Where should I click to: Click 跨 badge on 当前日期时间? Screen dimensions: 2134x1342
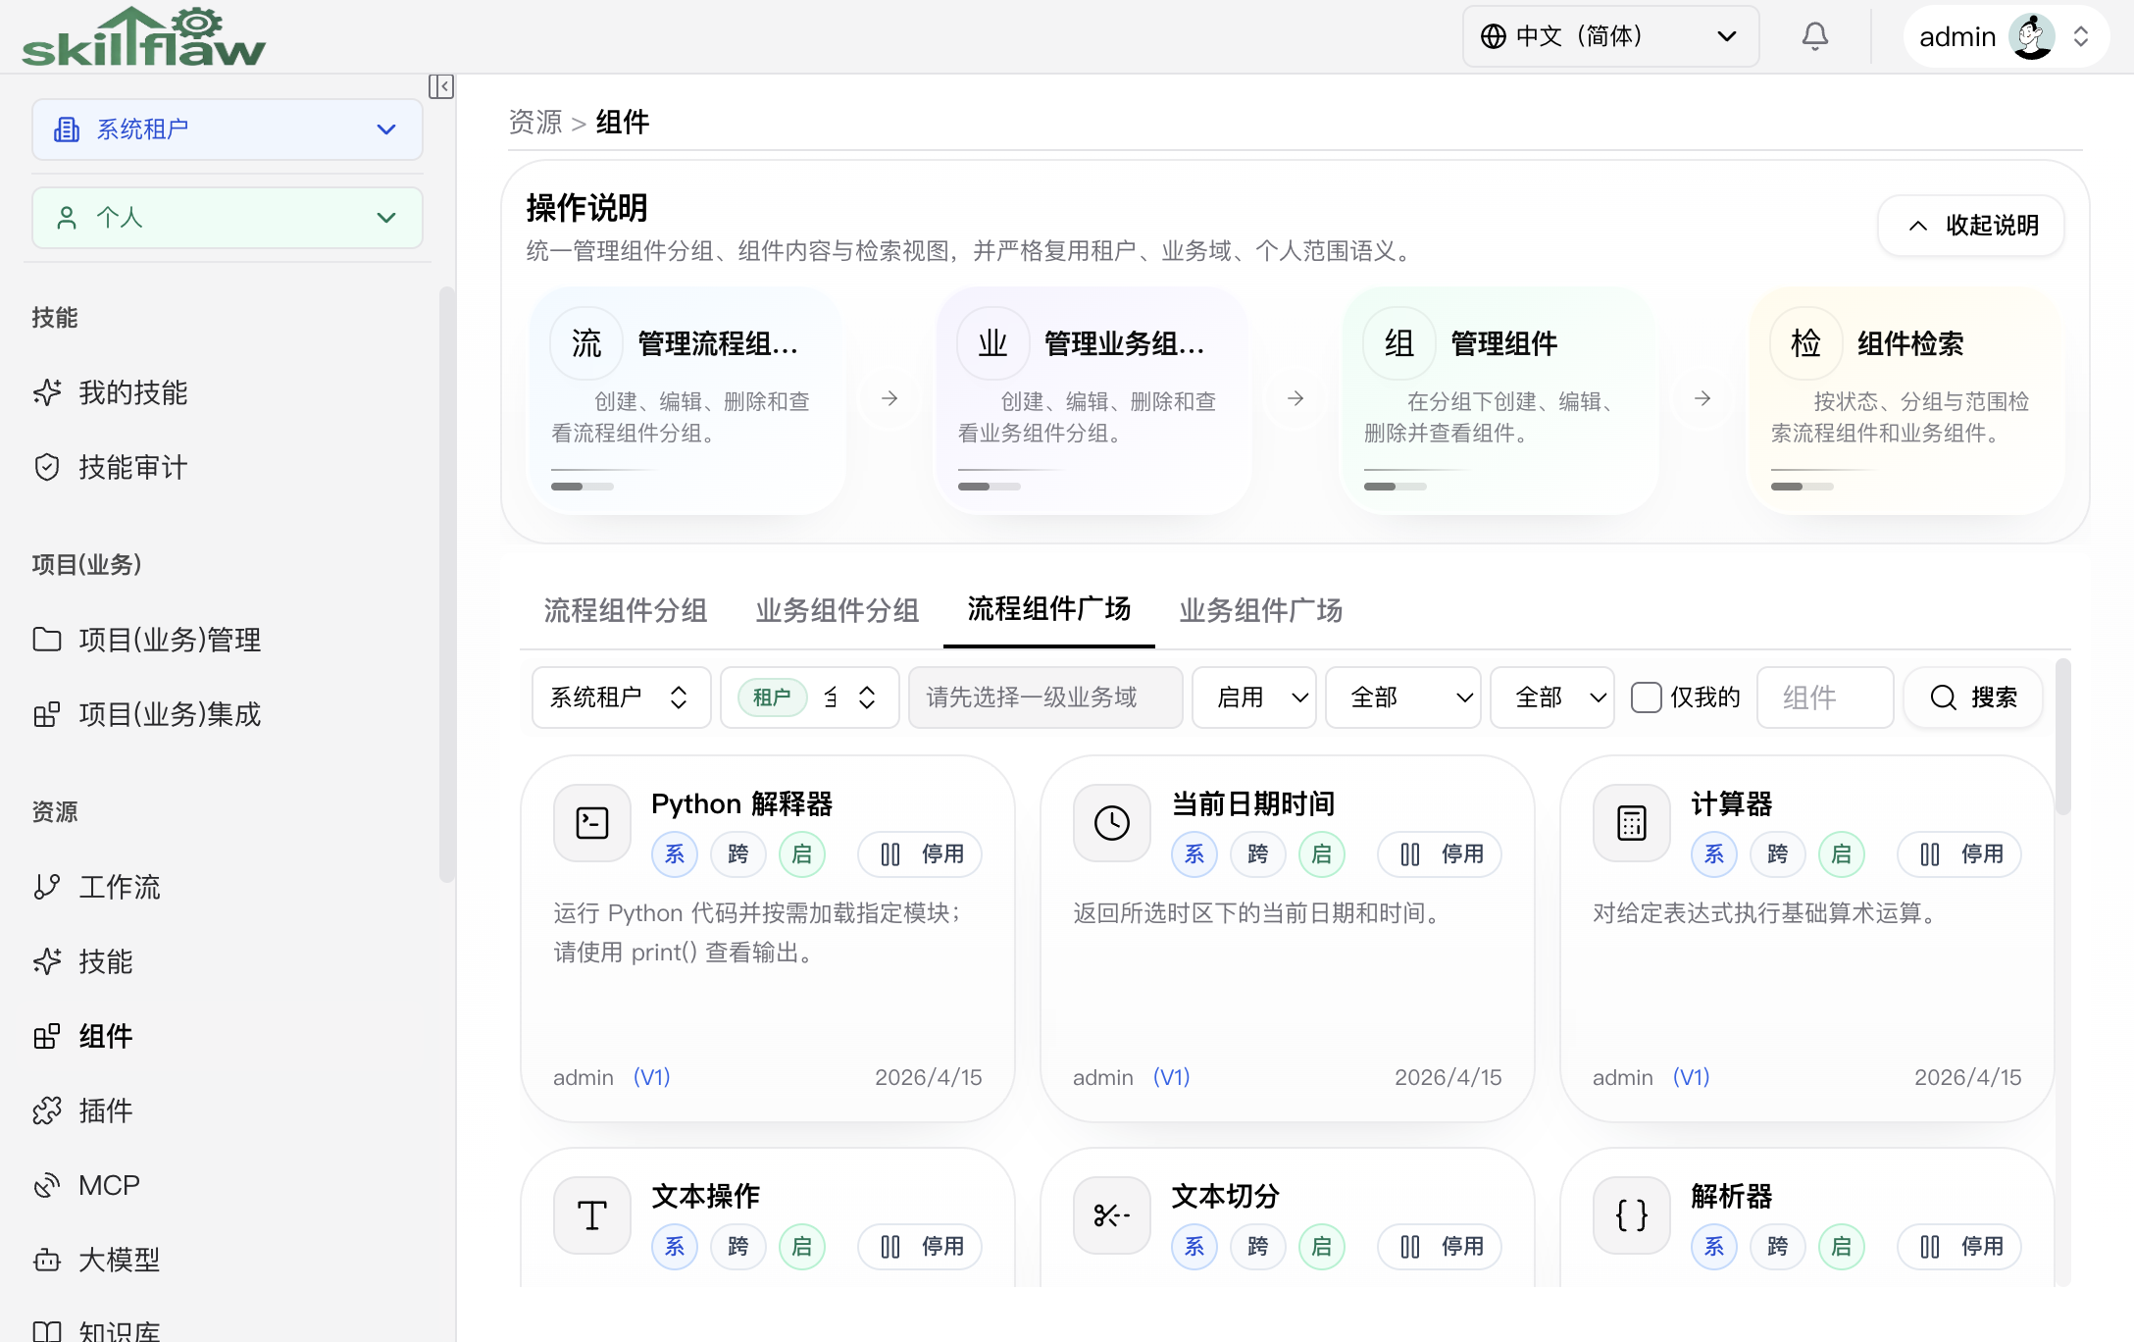coord(1258,854)
